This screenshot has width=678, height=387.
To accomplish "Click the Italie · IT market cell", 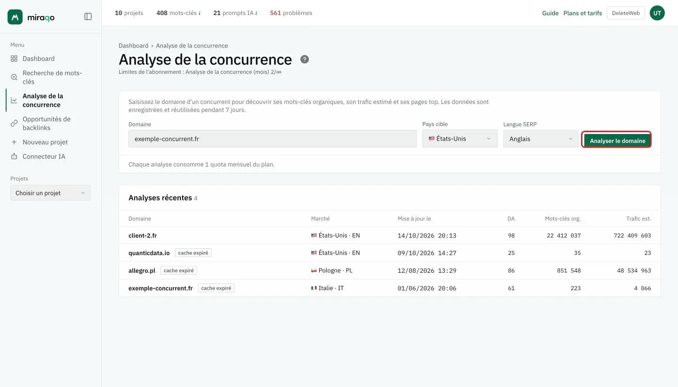I will [328, 288].
